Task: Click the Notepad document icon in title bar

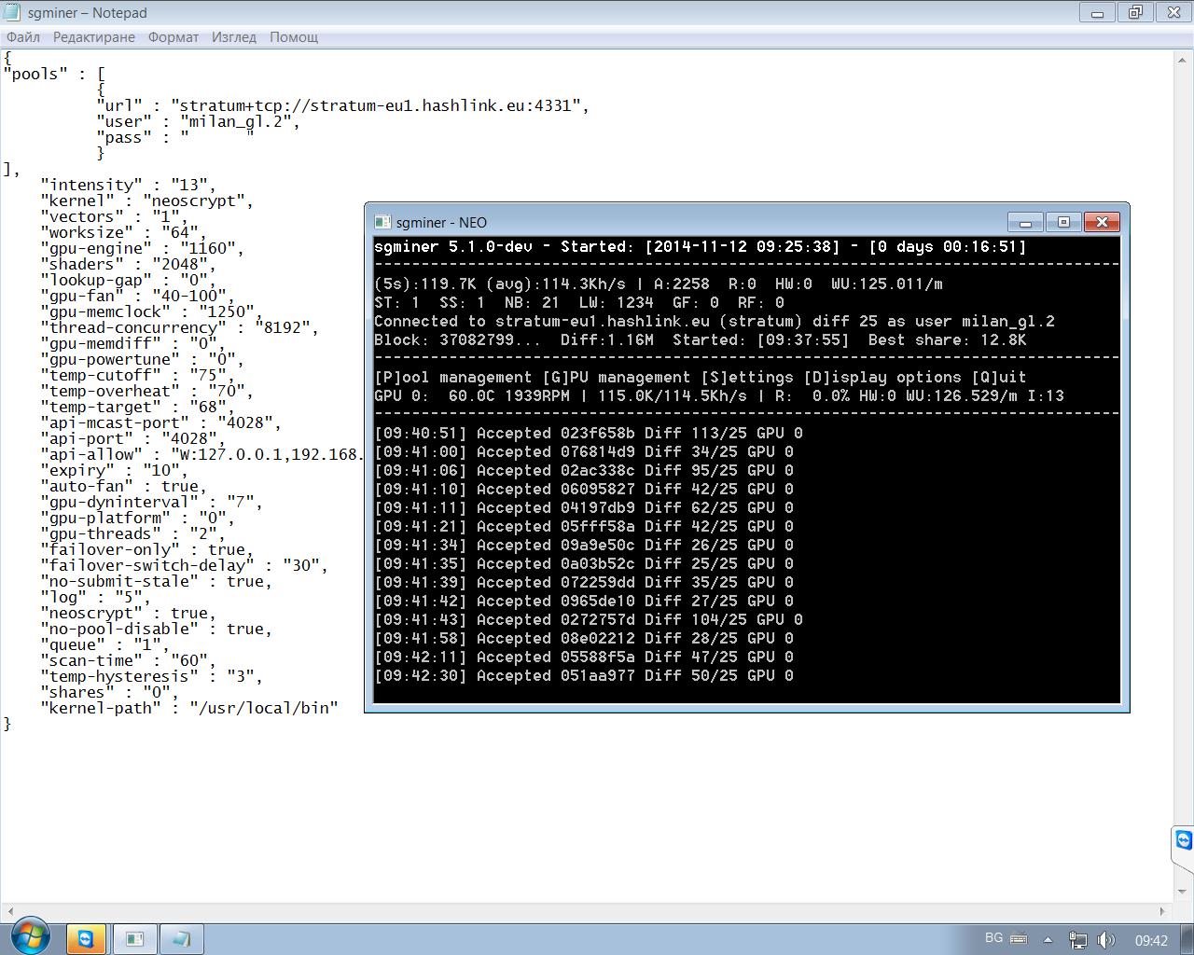Action: pyautogui.click(x=12, y=13)
